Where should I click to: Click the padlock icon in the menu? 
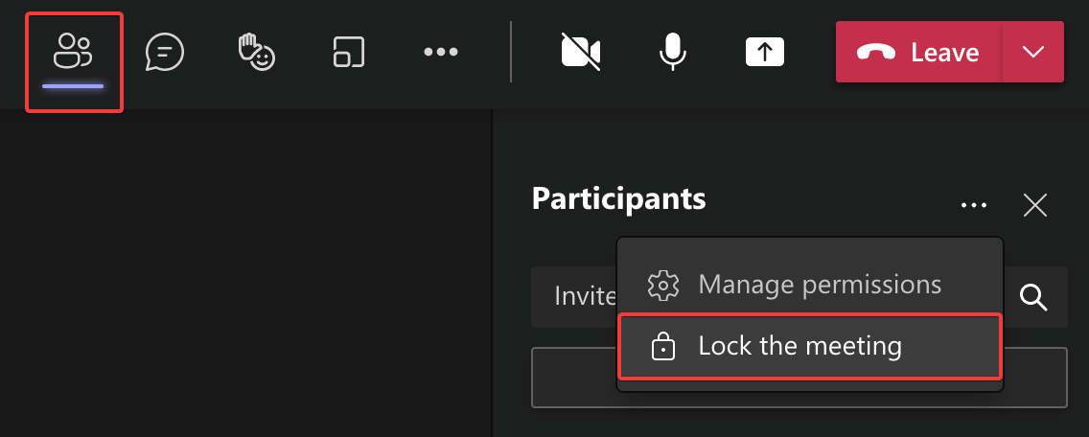662,346
